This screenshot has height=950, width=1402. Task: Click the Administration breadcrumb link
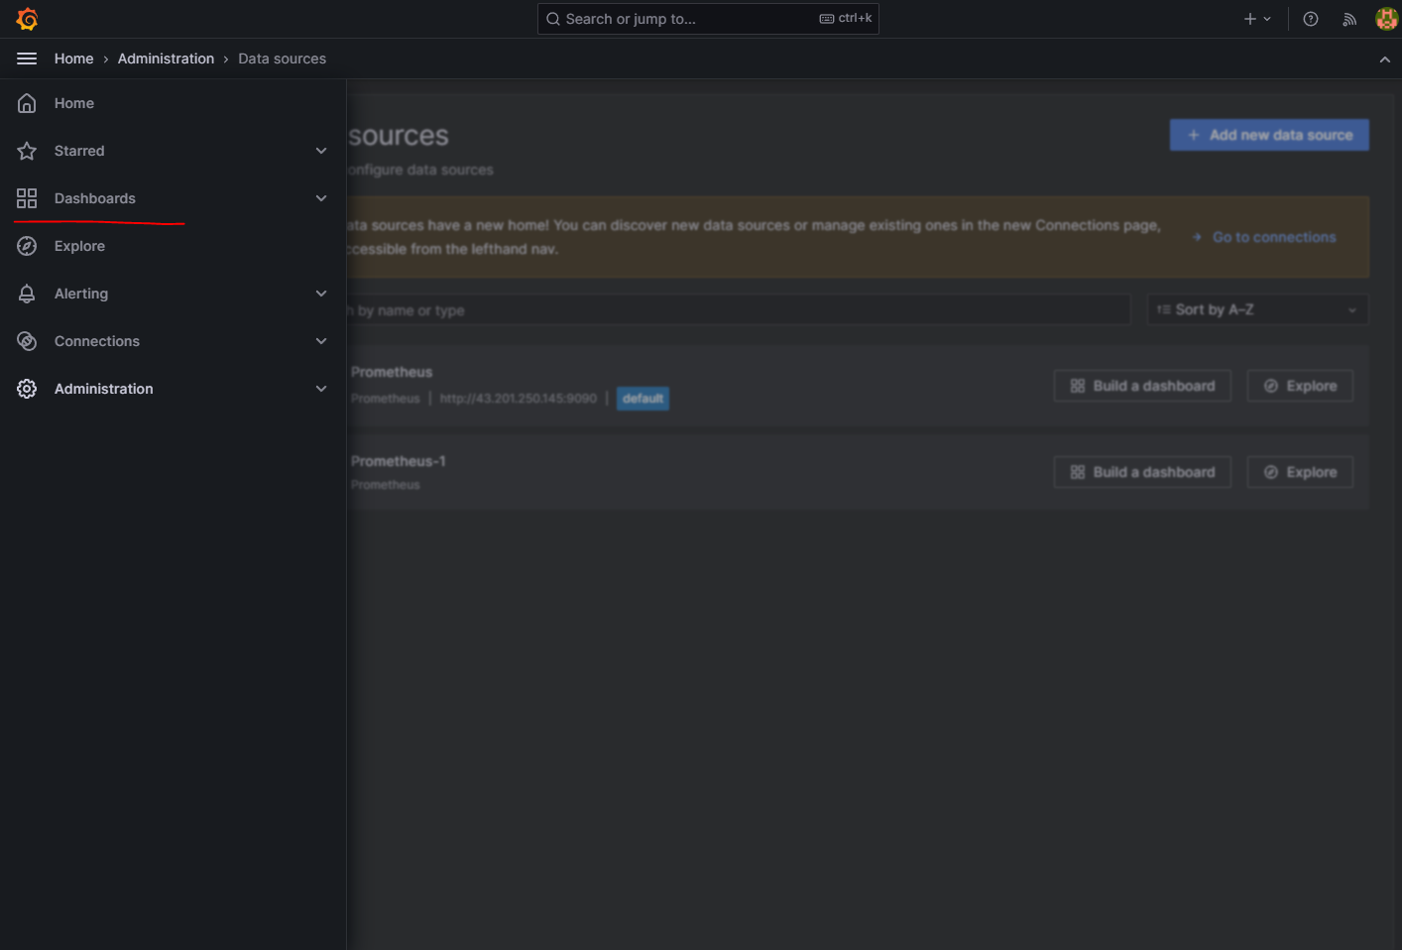[166, 59]
